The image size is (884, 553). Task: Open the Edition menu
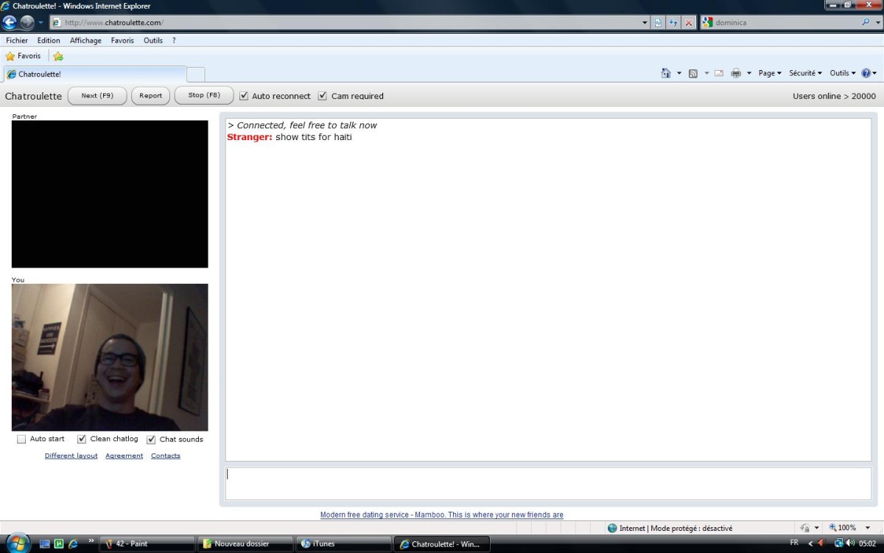pos(49,41)
